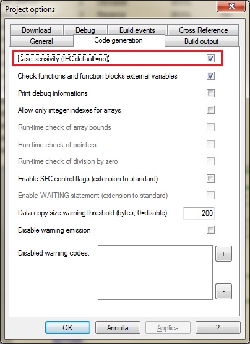
Task: Switch to the Build output tab
Action: pyautogui.click(x=202, y=41)
